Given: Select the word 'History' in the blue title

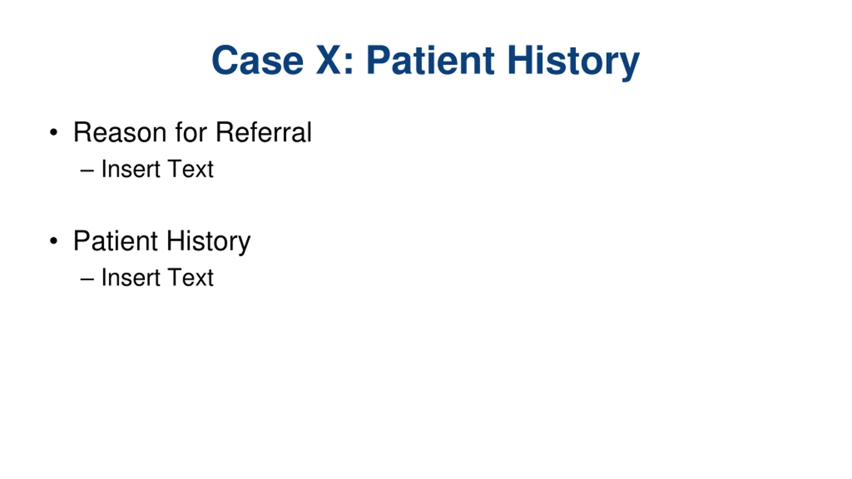Looking at the screenshot, I should 573,62.
